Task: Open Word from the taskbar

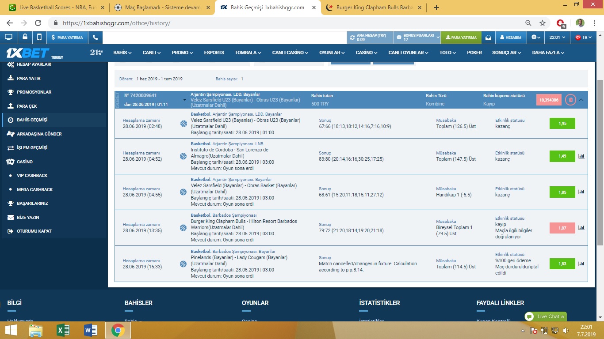Action: pyautogui.click(x=90, y=330)
